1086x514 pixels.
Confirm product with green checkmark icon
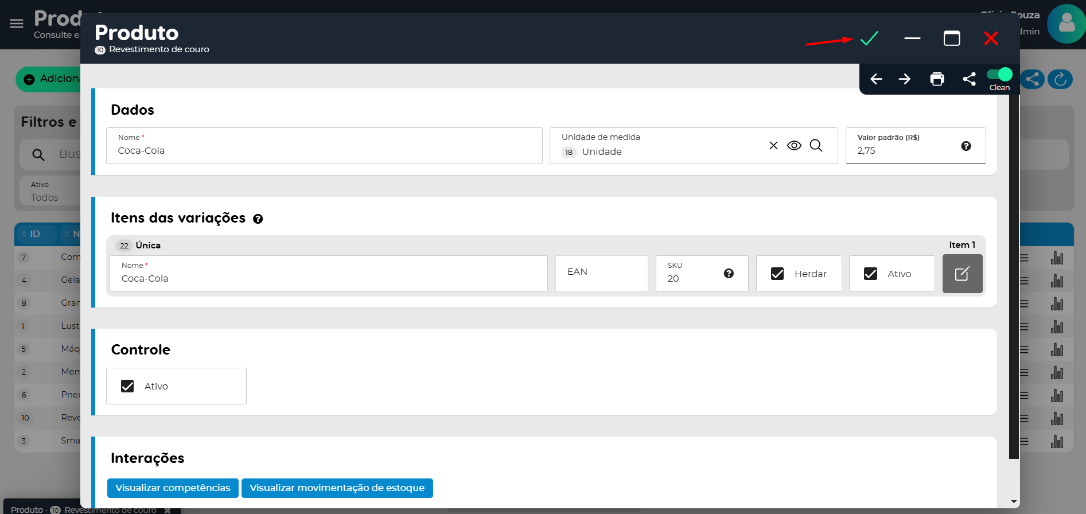click(869, 38)
